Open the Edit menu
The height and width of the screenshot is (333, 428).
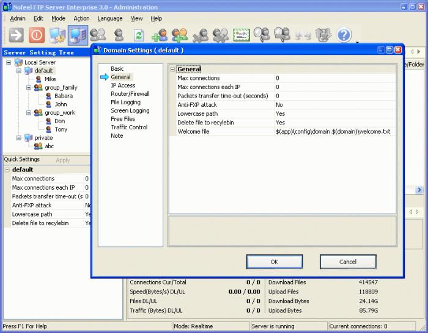pos(38,18)
